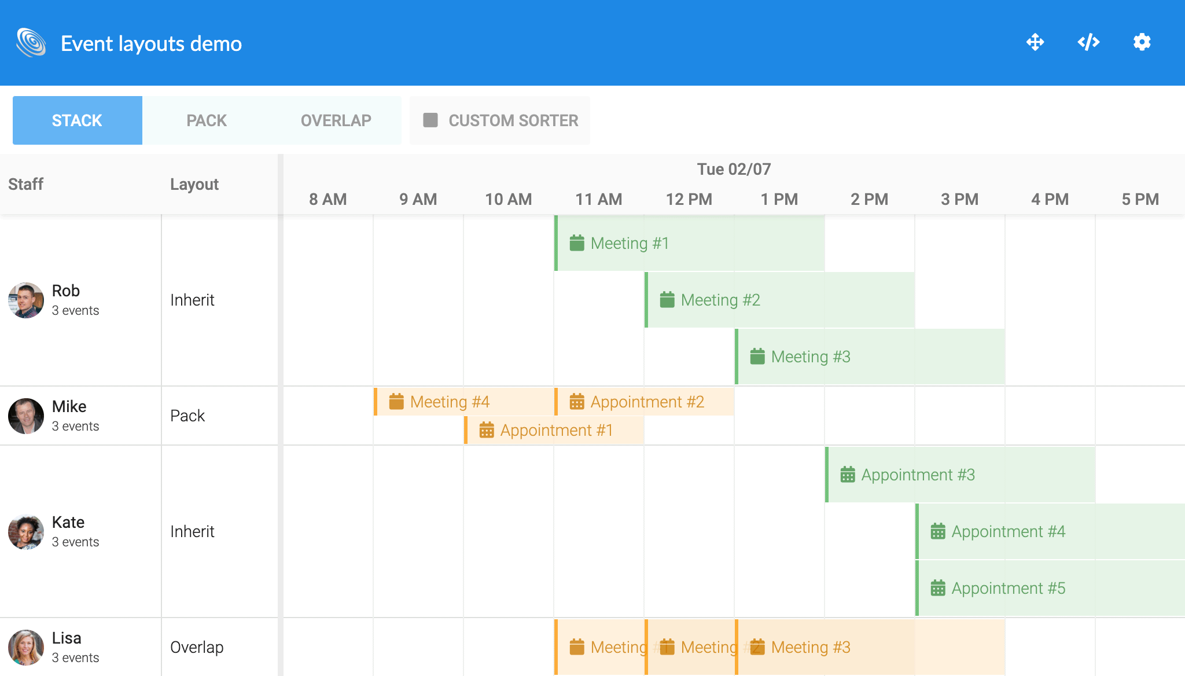This screenshot has height=676, width=1185.
Task: Click the settings gear icon in toolbar
Action: click(x=1142, y=42)
